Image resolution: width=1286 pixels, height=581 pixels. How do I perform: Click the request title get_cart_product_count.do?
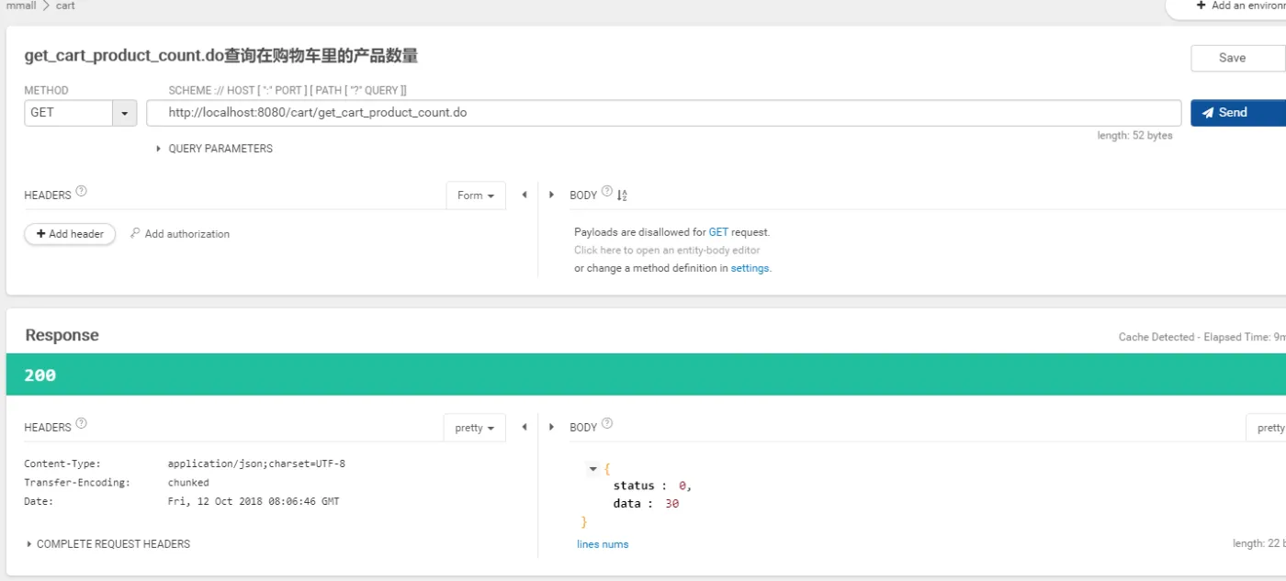click(x=221, y=56)
